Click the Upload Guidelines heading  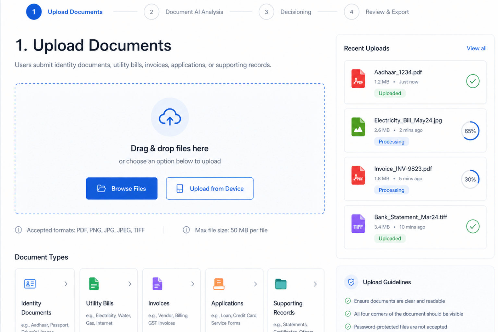(x=387, y=282)
